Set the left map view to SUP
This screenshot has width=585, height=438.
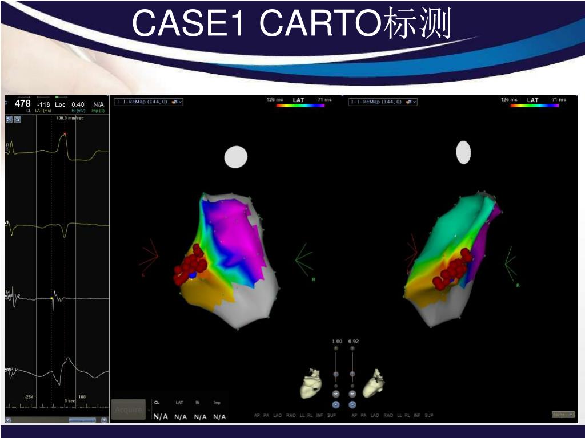(332, 415)
